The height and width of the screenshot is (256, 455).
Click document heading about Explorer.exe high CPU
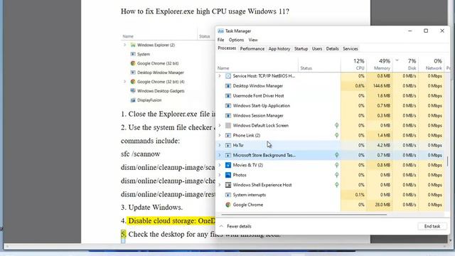point(205,11)
